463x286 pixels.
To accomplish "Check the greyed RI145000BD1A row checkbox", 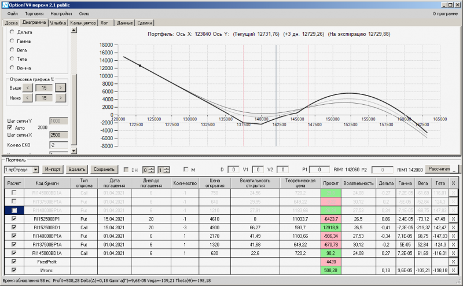I will coord(13,193).
